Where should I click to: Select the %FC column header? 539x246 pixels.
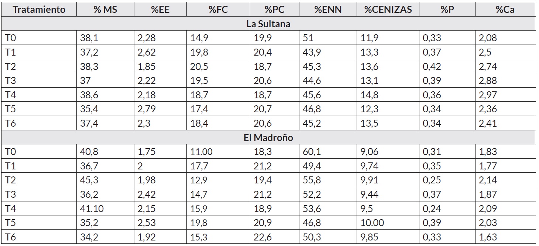tap(218, 10)
